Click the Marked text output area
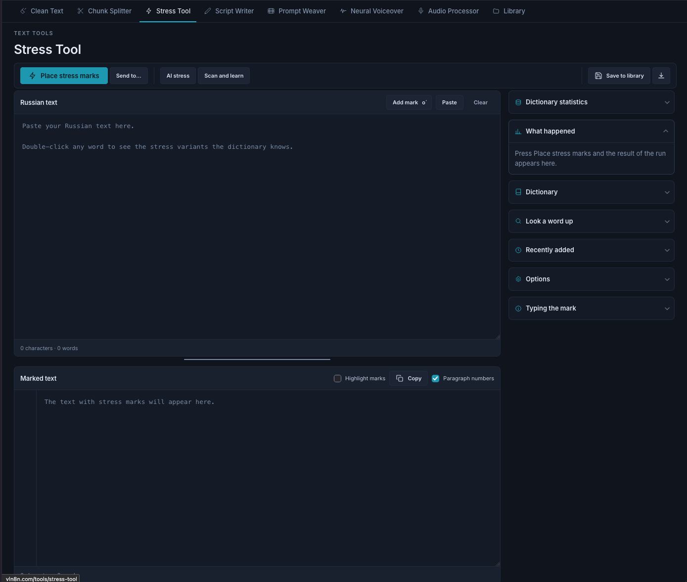Viewport: 687px width, 582px height. point(268,478)
